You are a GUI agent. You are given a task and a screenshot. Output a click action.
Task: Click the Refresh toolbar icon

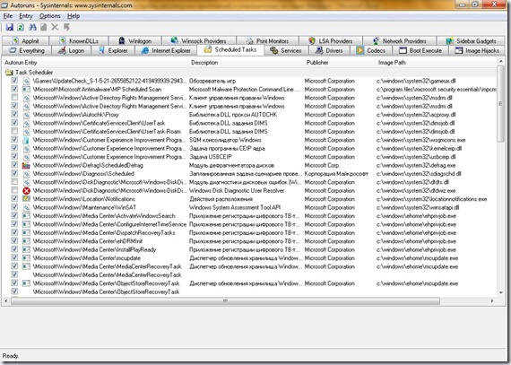(21, 28)
